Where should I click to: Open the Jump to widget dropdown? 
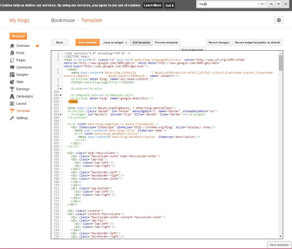click(x=115, y=42)
